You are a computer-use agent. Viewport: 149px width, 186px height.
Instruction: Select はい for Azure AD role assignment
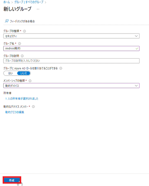[10, 73]
